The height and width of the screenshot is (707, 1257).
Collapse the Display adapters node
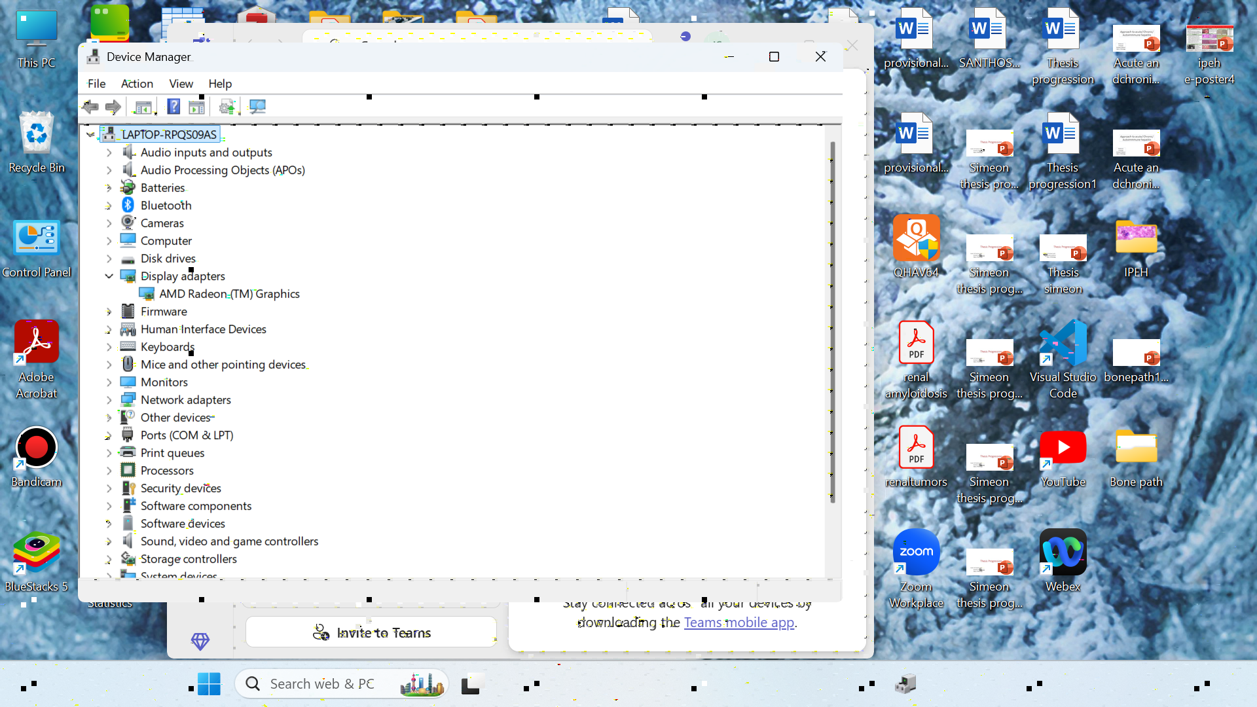(109, 276)
